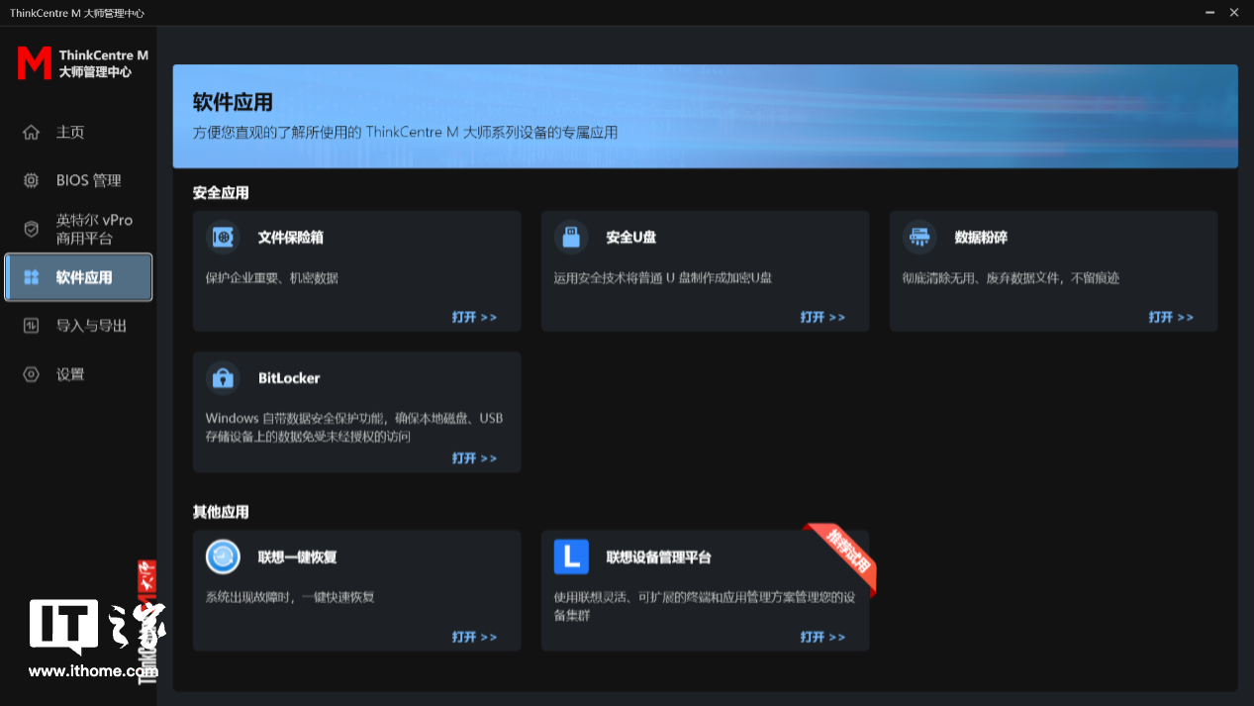
Task: Click the BitLocker padlock icon
Action: 223,378
